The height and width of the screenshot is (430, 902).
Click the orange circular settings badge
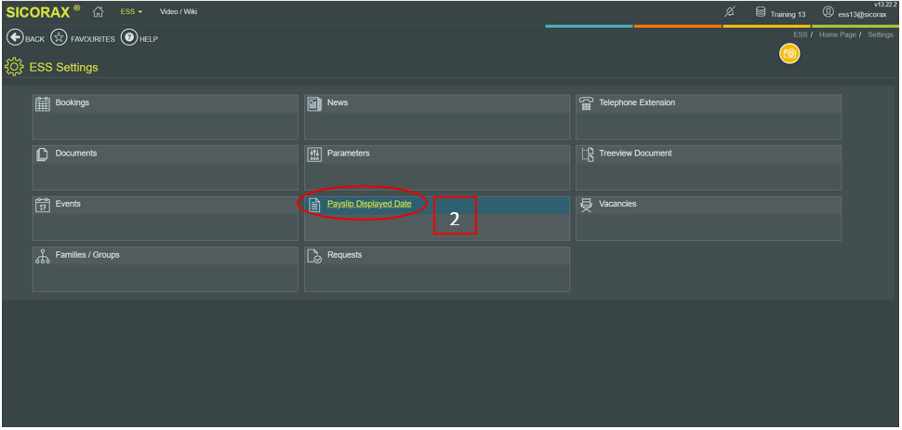point(789,54)
